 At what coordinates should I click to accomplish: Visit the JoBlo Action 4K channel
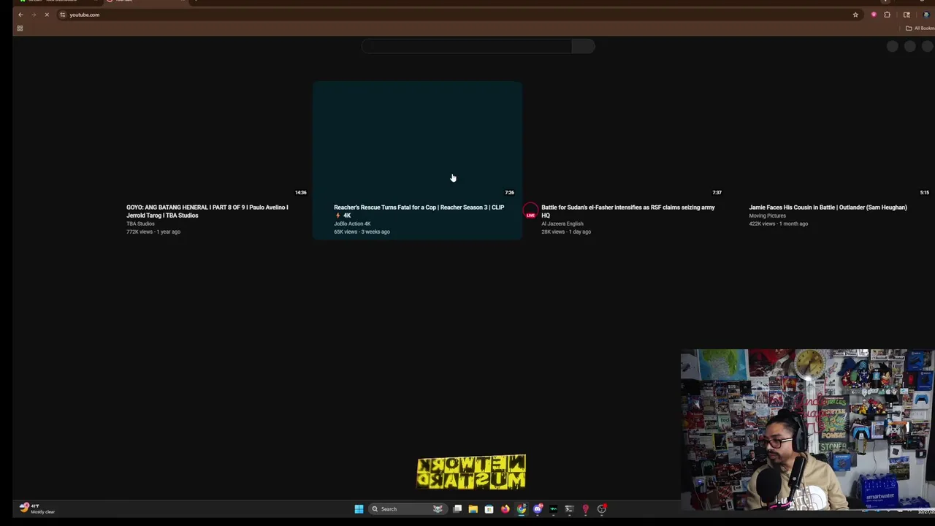coord(352,224)
